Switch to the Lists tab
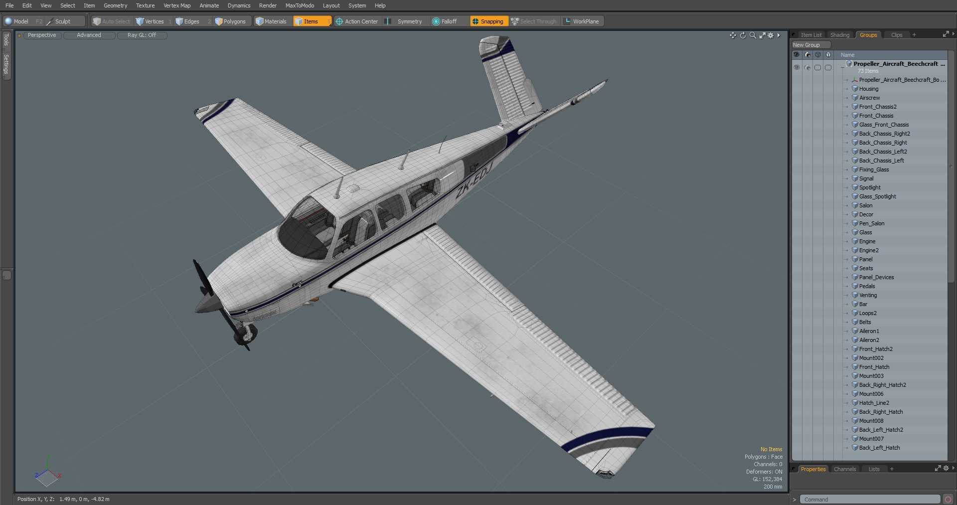This screenshot has width=957, height=505. click(874, 469)
